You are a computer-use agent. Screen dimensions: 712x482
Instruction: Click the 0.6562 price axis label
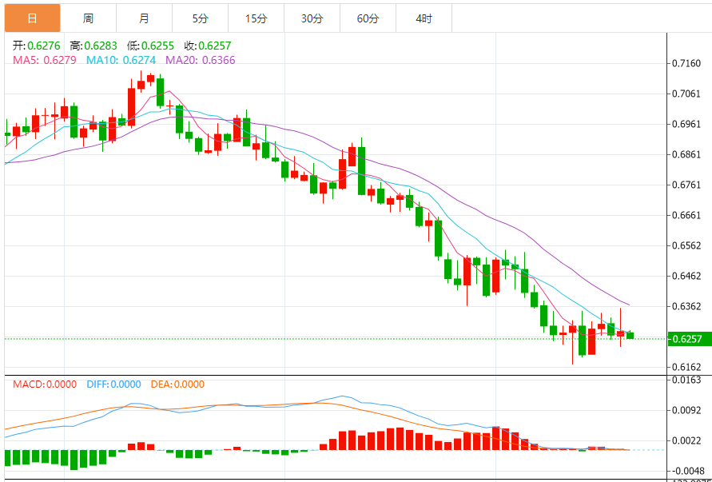686,245
